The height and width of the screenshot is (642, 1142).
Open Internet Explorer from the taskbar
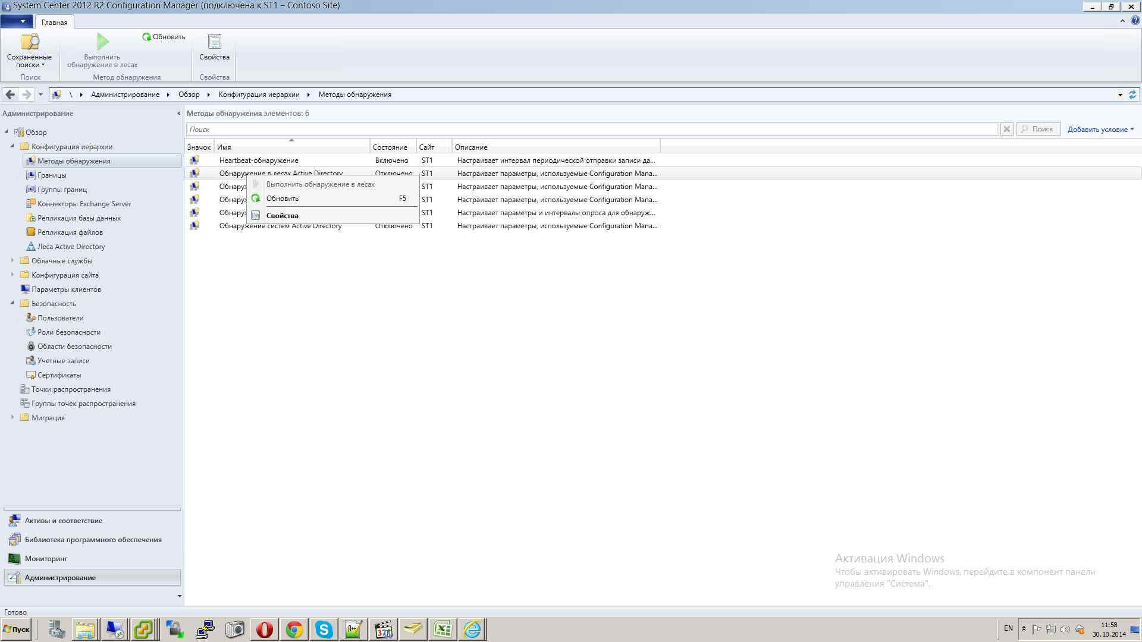point(472,630)
